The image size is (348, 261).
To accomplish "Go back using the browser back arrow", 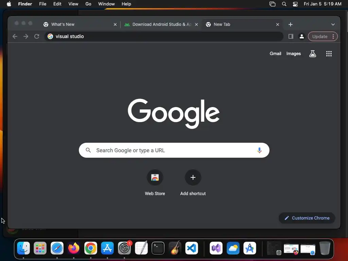I will click(x=15, y=36).
